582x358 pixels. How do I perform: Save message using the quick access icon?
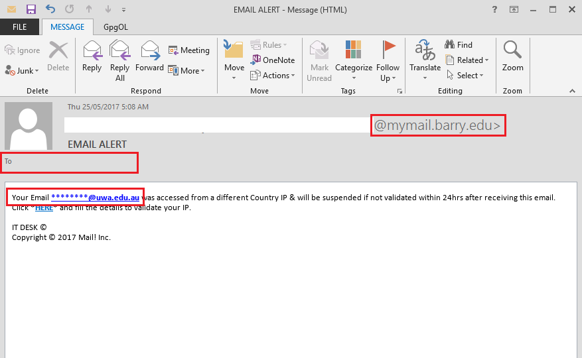pyautogui.click(x=31, y=9)
